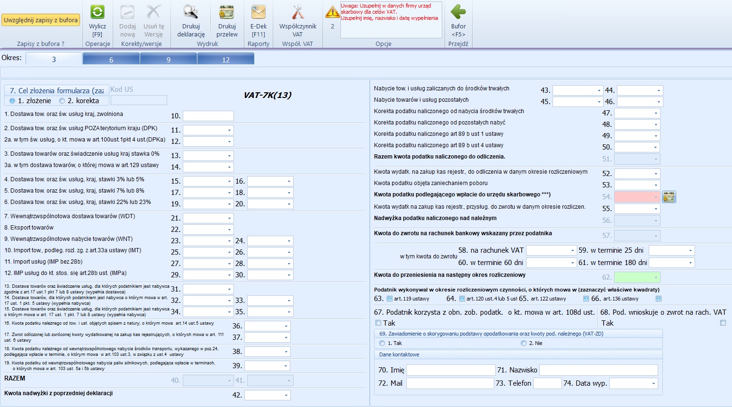The height and width of the screenshot is (407, 732).
Task: Switch to period tab 12
Action: [226, 59]
